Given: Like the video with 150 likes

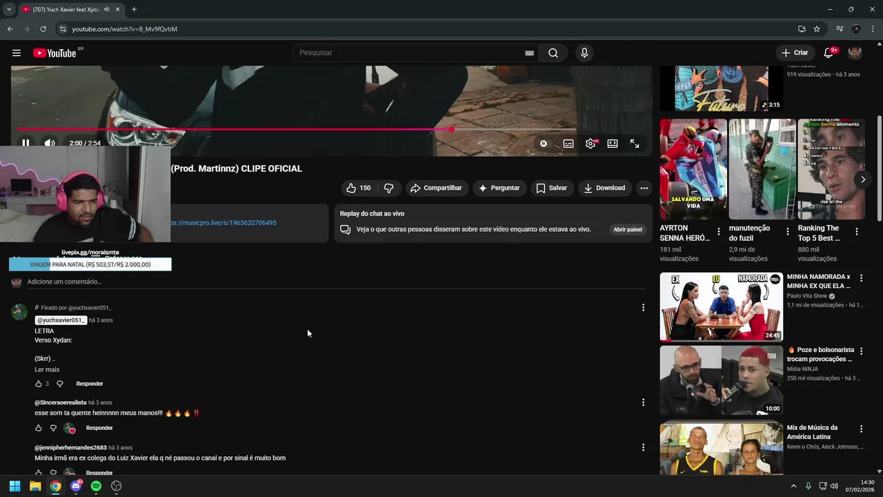Looking at the screenshot, I should [x=359, y=188].
